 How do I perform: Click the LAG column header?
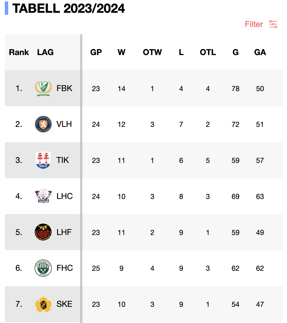(45, 52)
